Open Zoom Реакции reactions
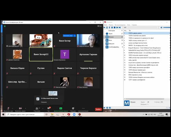 [73, 109]
